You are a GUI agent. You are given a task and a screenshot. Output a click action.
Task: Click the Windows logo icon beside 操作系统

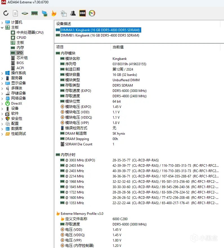tap(7, 73)
